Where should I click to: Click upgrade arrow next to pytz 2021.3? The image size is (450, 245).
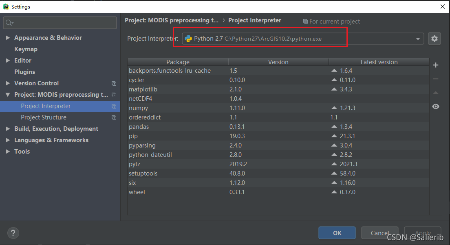[334, 164]
